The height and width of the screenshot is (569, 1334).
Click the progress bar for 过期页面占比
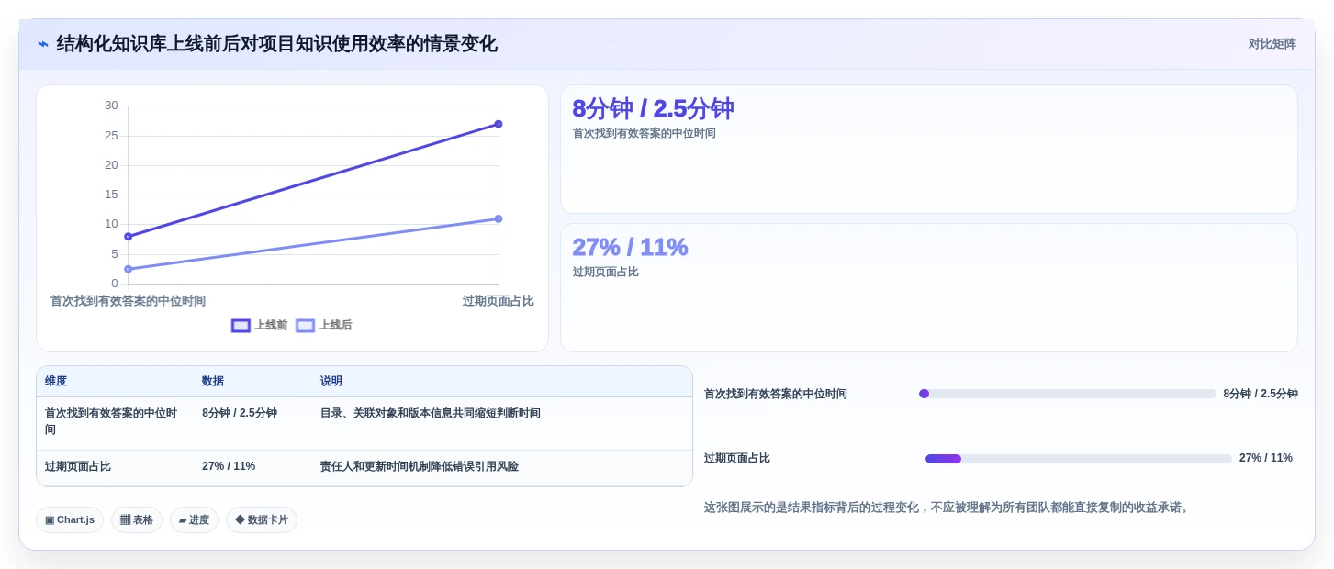point(1079,458)
